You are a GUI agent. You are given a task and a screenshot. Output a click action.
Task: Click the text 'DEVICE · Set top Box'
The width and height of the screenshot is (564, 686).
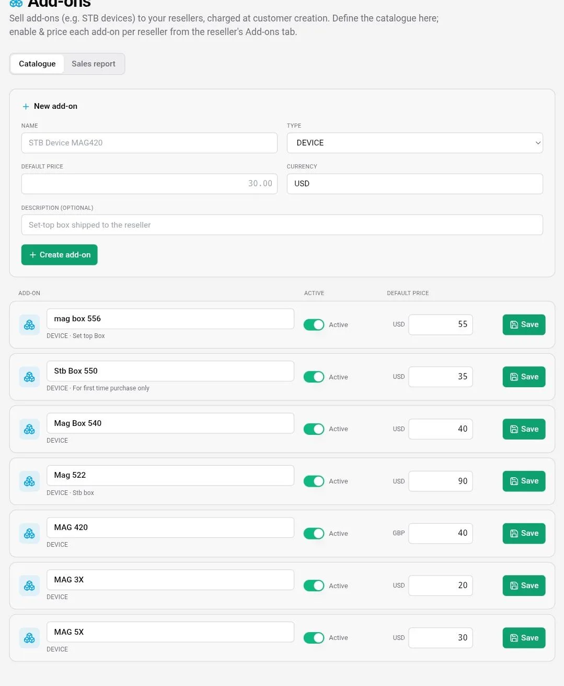(76, 336)
